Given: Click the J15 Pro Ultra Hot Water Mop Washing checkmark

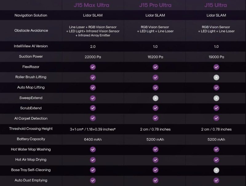Looking at the screenshot, I should click(x=155, y=150).
